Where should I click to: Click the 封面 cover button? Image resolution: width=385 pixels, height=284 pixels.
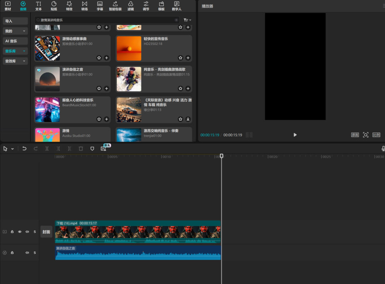[46, 232]
